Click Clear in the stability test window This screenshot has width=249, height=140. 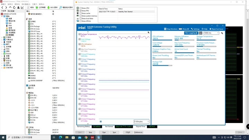(104, 132)
